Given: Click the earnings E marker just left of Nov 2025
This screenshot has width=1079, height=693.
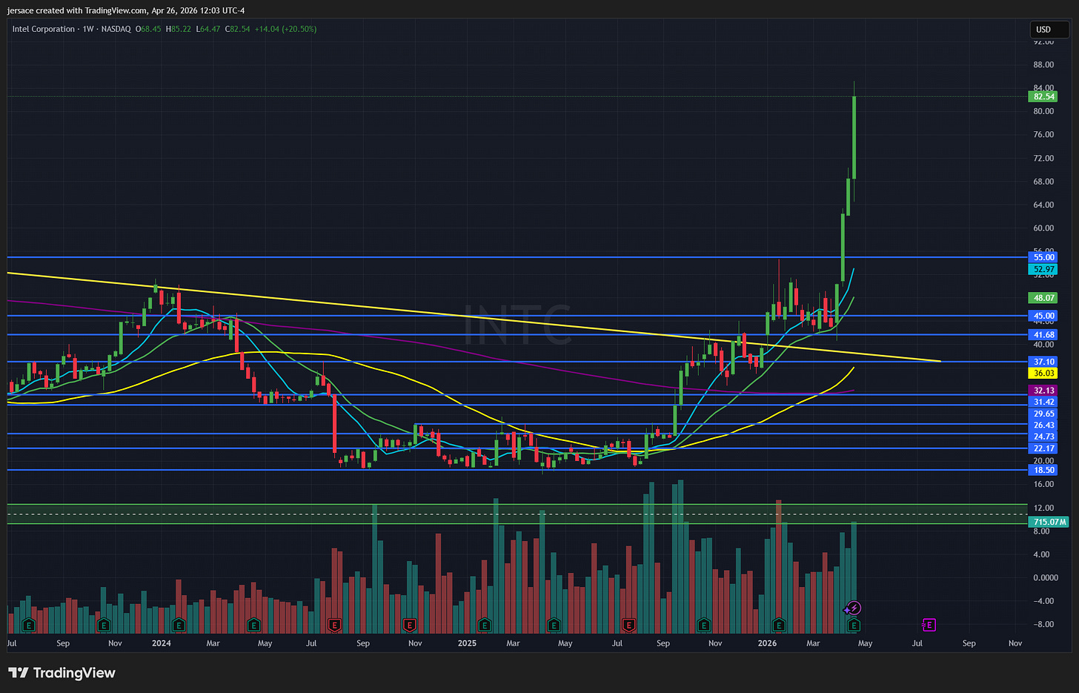Looking at the screenshot, I should tap(703, 625).
